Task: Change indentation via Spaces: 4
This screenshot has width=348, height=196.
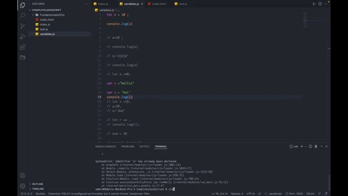Action: click(237, 194)
